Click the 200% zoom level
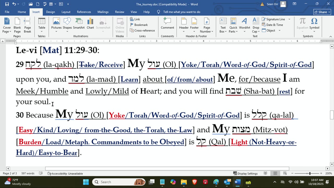334x188 pixels. [329, 173]
